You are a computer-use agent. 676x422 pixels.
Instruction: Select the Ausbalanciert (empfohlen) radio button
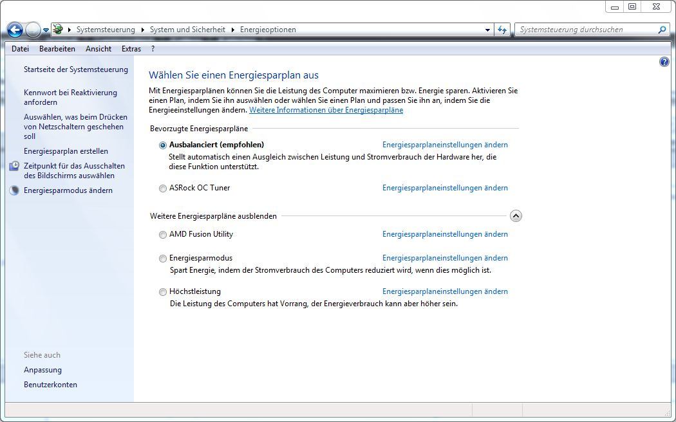(162, 145)
